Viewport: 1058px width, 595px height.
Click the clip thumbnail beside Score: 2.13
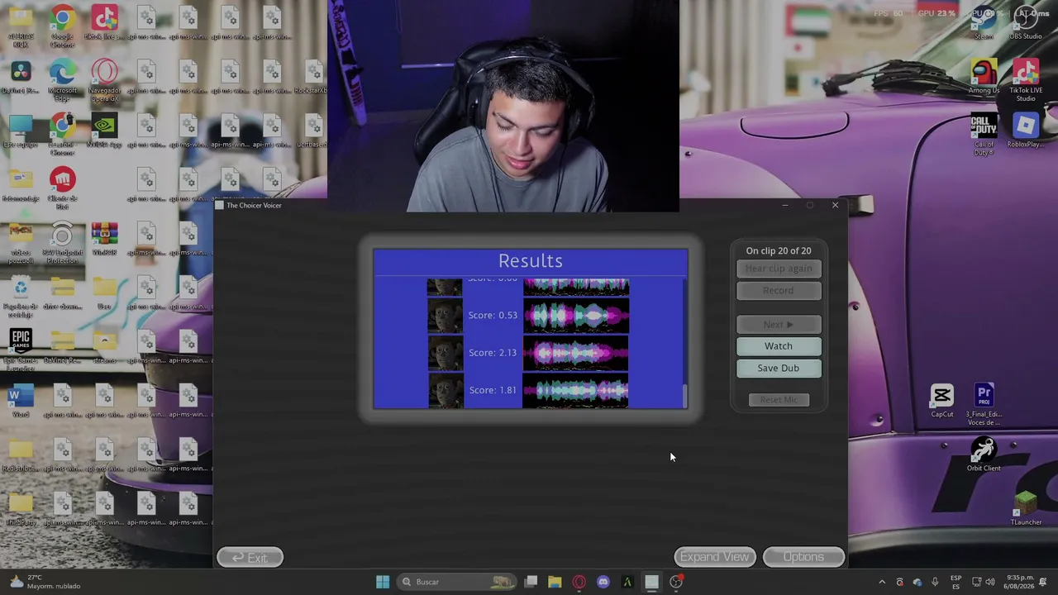tap(445, 353)
